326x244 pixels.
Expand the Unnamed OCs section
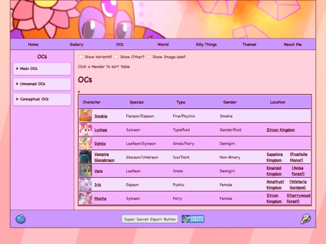42,84
